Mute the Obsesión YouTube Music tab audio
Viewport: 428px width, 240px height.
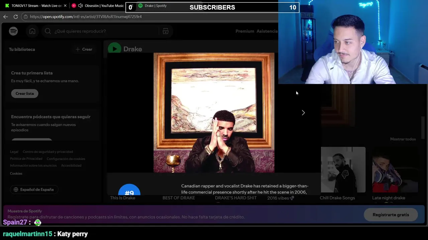pyautogui.click(x=80, y=6)
